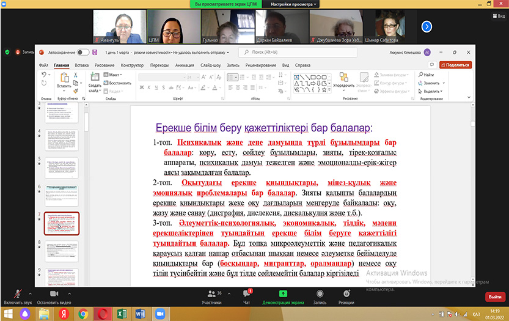
Task: Open the Анимация ribbon tab
Action: pos(184,65)
